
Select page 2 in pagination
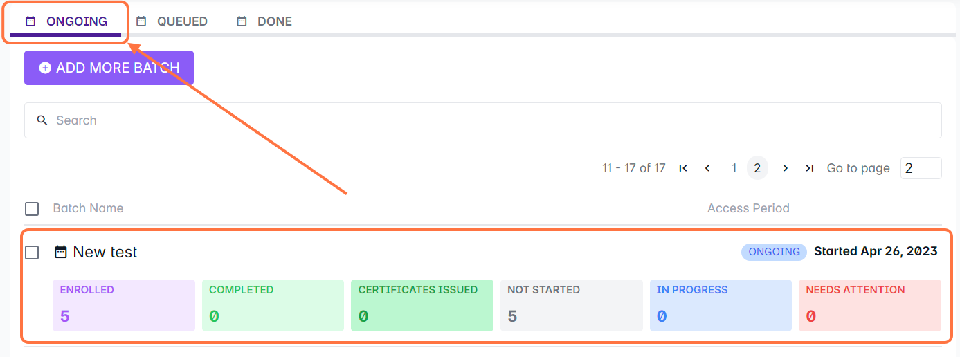click(757, 168)
